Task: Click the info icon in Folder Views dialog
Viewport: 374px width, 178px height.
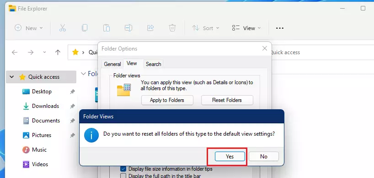Action: click(x=91, y=135)
